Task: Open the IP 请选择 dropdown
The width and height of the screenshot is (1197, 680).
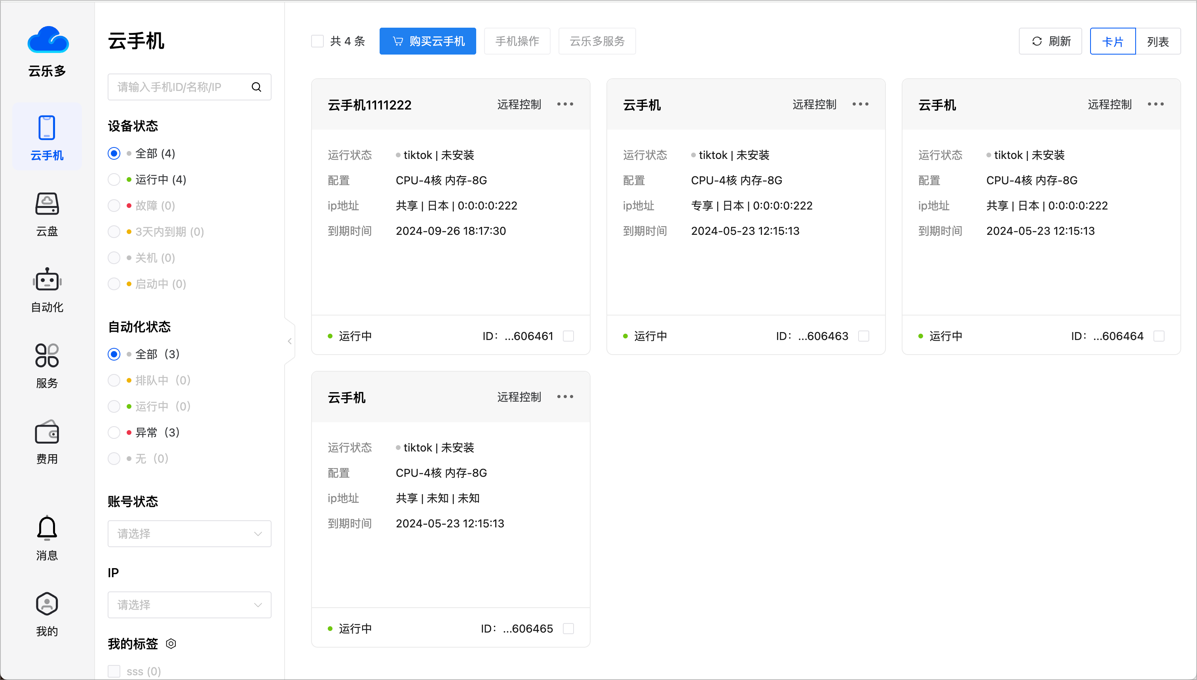Action: tap(189, 605)
